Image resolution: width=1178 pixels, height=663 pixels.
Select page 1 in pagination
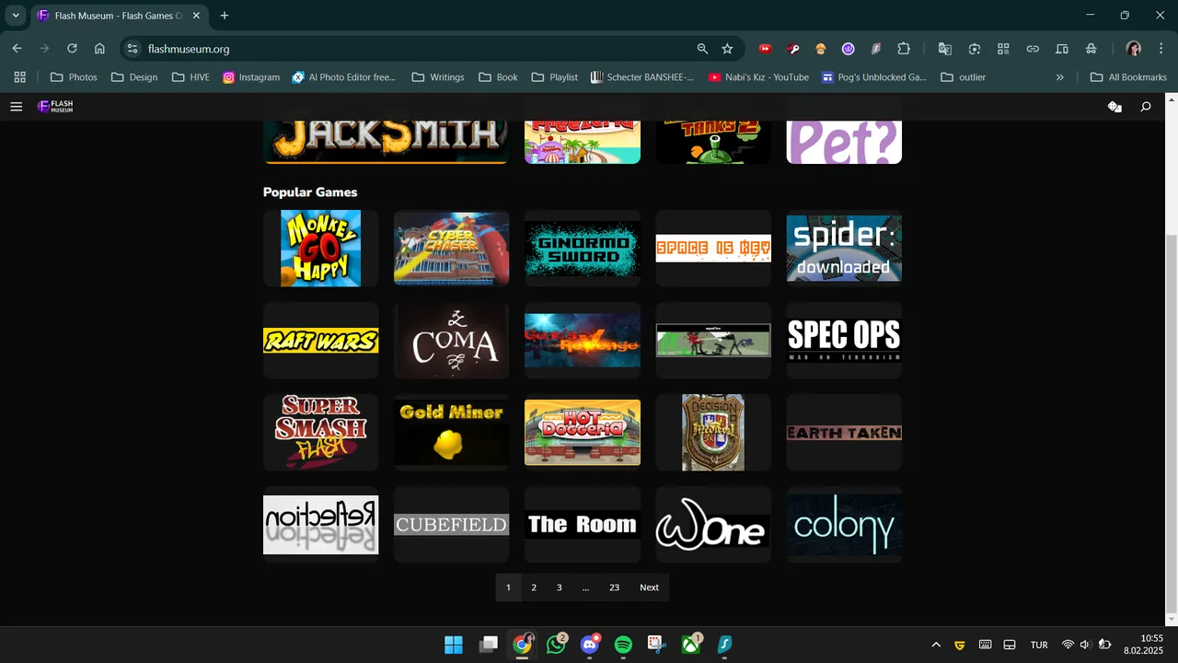pyautogui.click(x=508, y=587)
